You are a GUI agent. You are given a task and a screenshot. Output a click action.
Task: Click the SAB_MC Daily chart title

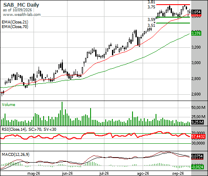21,5
